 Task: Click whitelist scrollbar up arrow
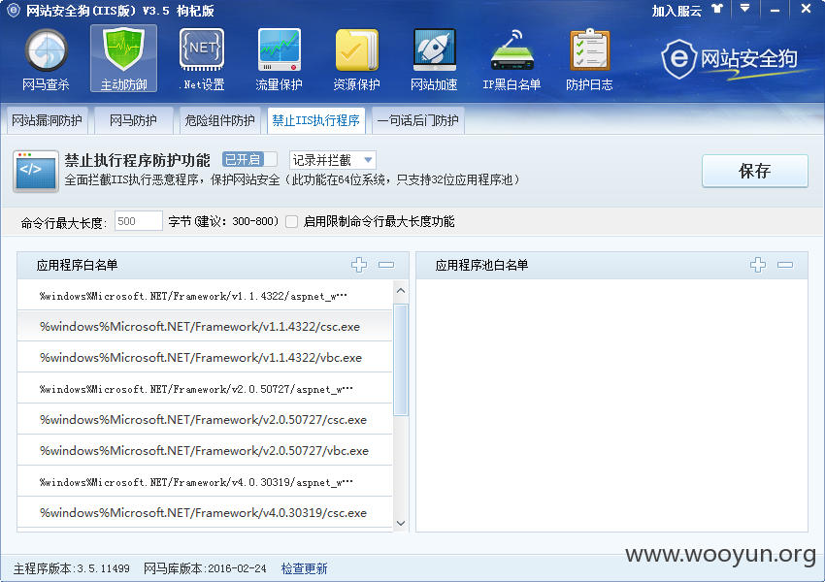[x=401, y=291]
